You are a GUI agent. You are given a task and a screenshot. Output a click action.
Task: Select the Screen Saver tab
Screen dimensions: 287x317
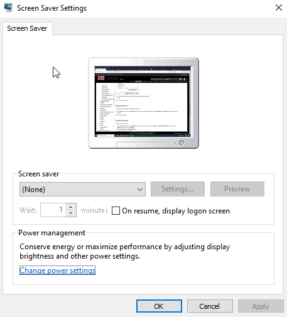coord(27,28)
